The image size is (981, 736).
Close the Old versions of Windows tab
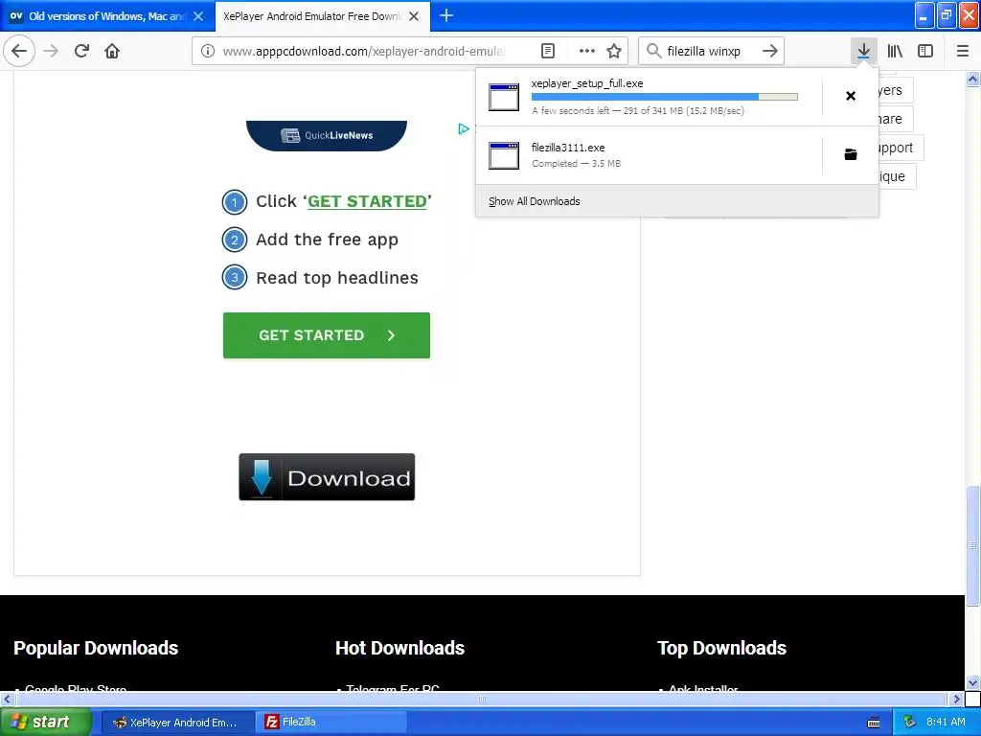click(x=198, y=16)
